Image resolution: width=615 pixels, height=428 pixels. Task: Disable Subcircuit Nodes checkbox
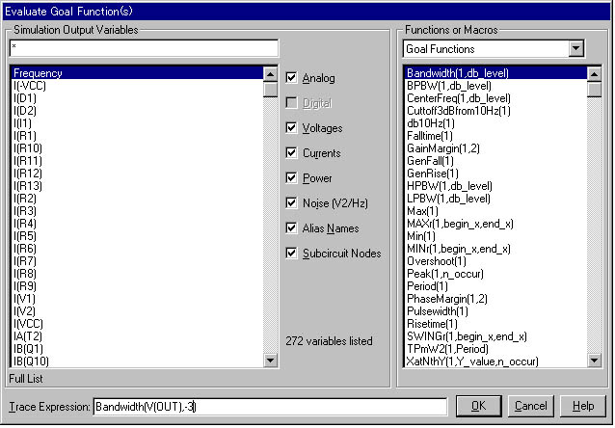(292, 254)
